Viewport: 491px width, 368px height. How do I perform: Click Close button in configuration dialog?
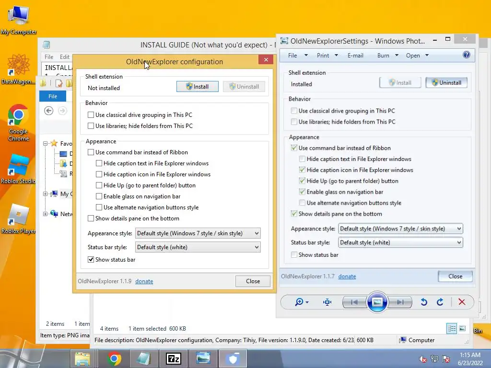253,281
